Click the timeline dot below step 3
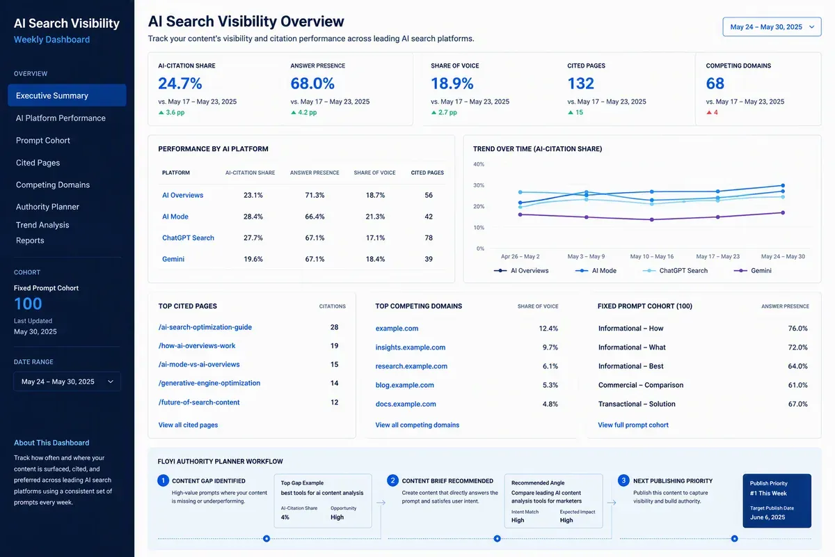The image size is (835, 557). tap(735, 538)
